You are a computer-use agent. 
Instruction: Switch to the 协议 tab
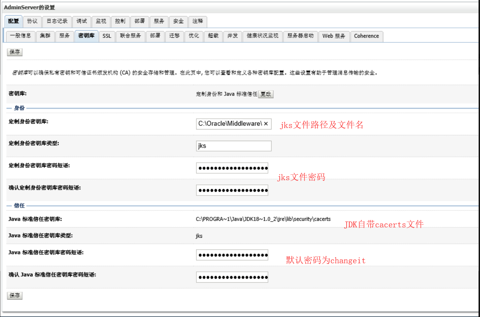coord(32,21)
